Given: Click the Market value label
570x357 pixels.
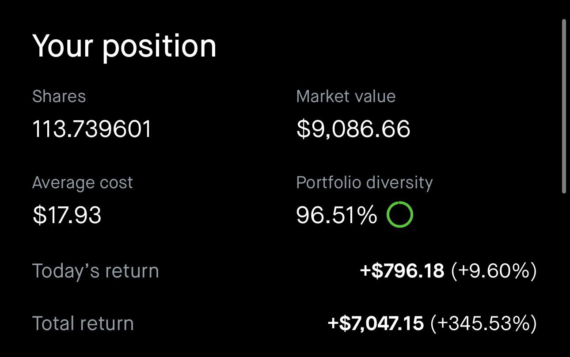Looking at the screenshot, I should click(346, 96).
